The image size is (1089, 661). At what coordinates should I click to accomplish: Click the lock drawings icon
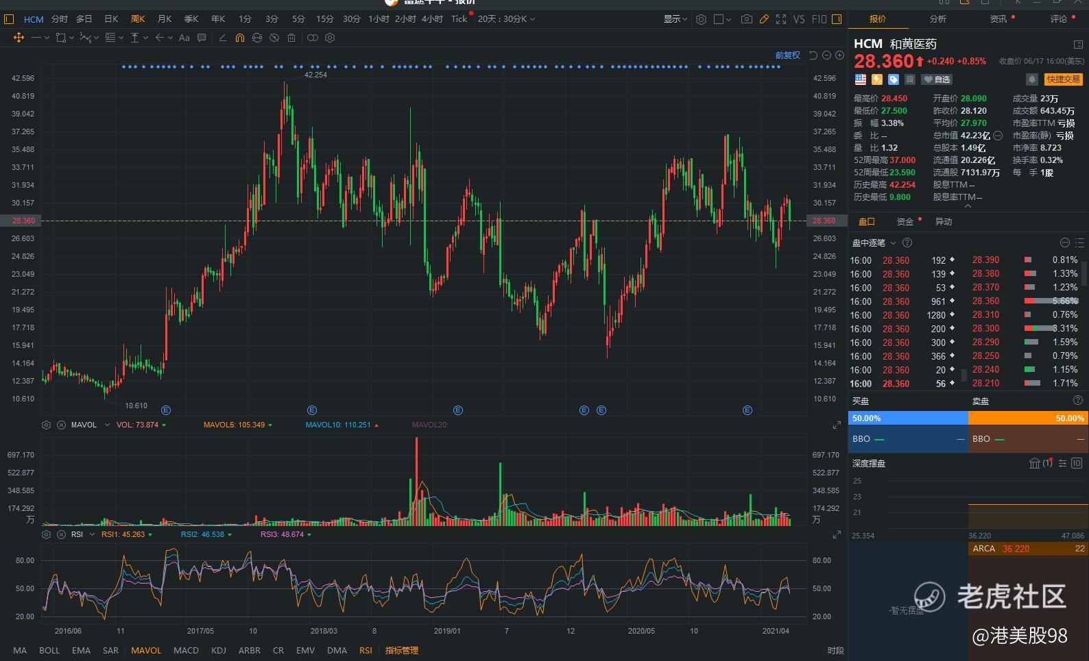pyautogui.click(x=257, y=38)
